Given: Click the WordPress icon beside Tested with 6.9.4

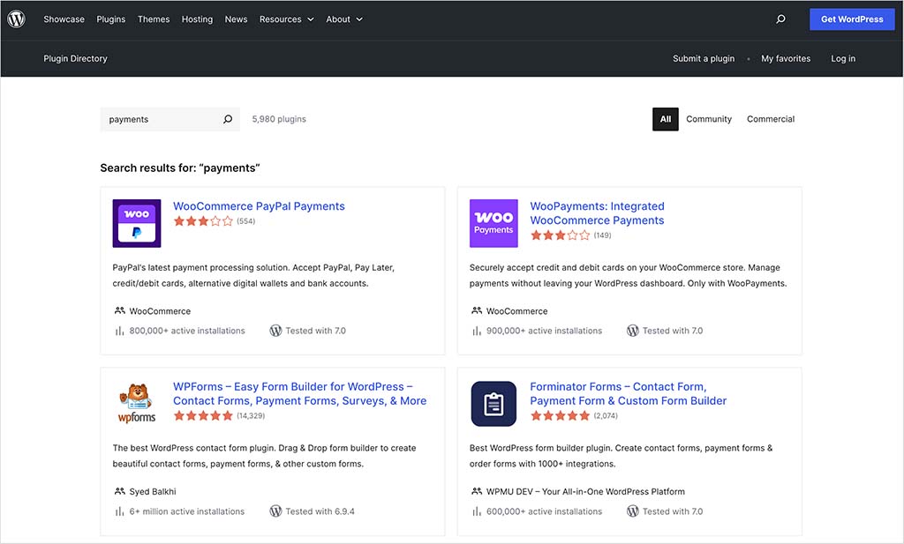Looking at the screenshot, I should tap(275, 511).
